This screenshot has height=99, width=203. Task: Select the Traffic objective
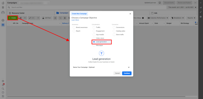[x=94, y=27]
